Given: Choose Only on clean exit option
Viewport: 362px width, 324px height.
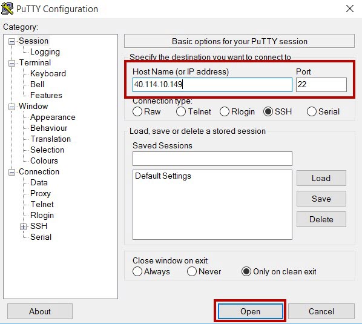Looking at the screenshot, I should (x=246, y=271).
